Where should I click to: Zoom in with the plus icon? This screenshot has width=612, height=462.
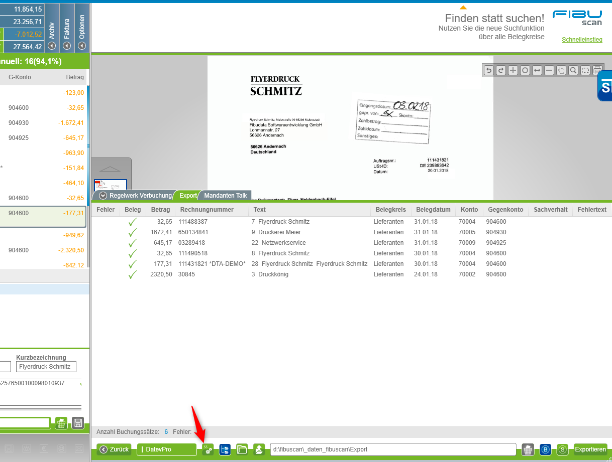(513, 71)
